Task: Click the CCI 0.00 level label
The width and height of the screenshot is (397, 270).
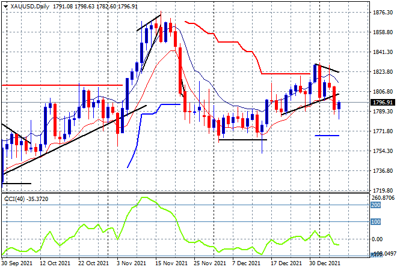Action: tap(377, 239)
